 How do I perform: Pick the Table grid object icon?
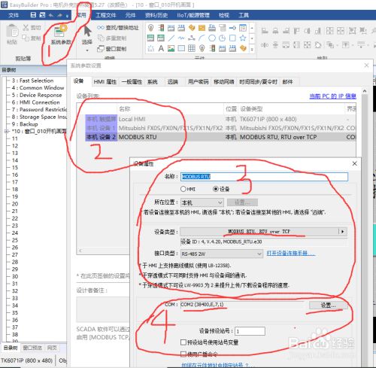(192, 48)
